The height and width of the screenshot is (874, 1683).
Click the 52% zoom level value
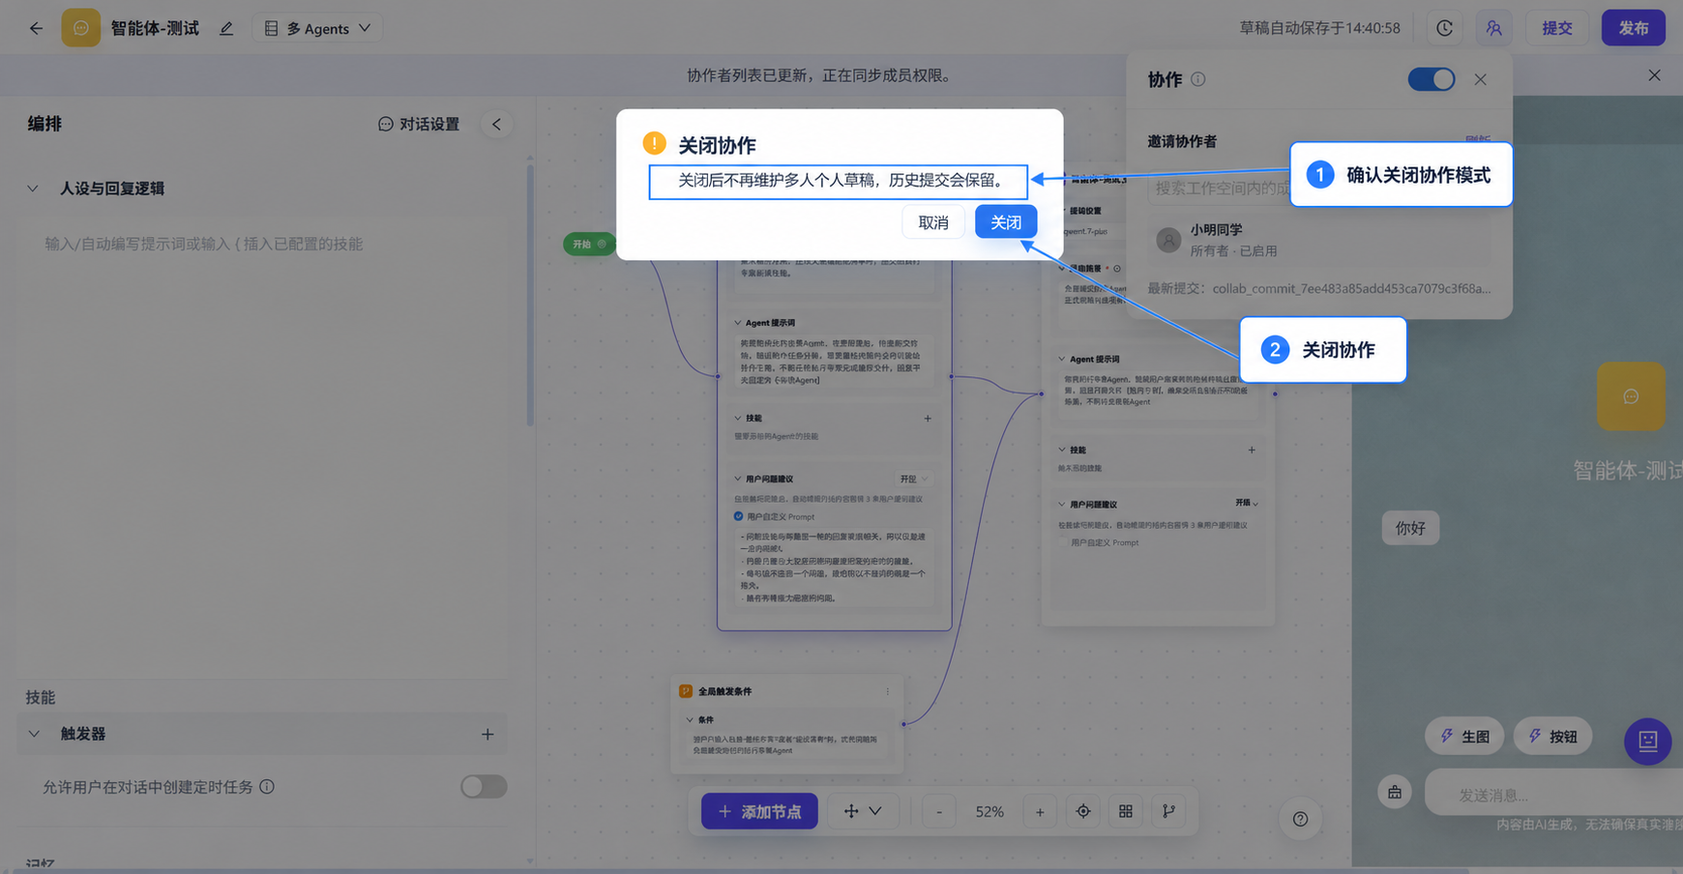tap(989, 811)
